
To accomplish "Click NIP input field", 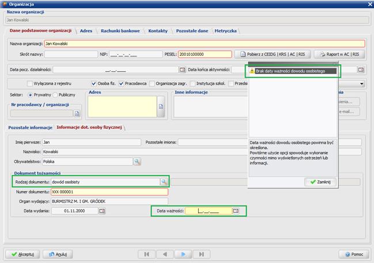I will pos(136,54).
